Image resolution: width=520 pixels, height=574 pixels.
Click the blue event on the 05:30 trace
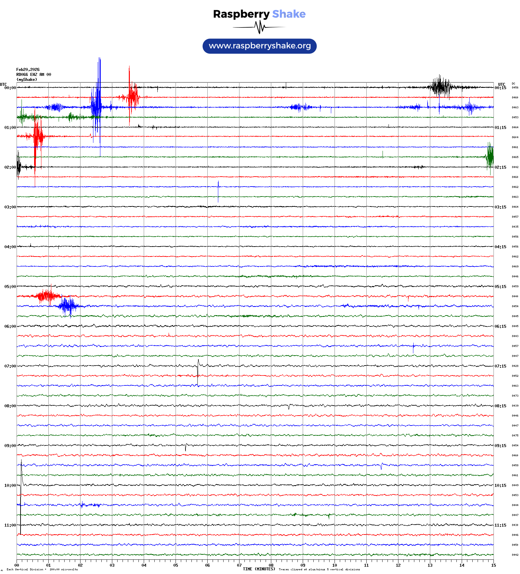(68, 306)
